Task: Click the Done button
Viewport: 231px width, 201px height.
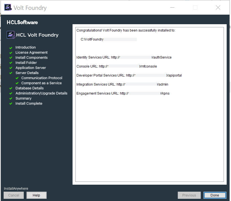Action: coord(215,195)
